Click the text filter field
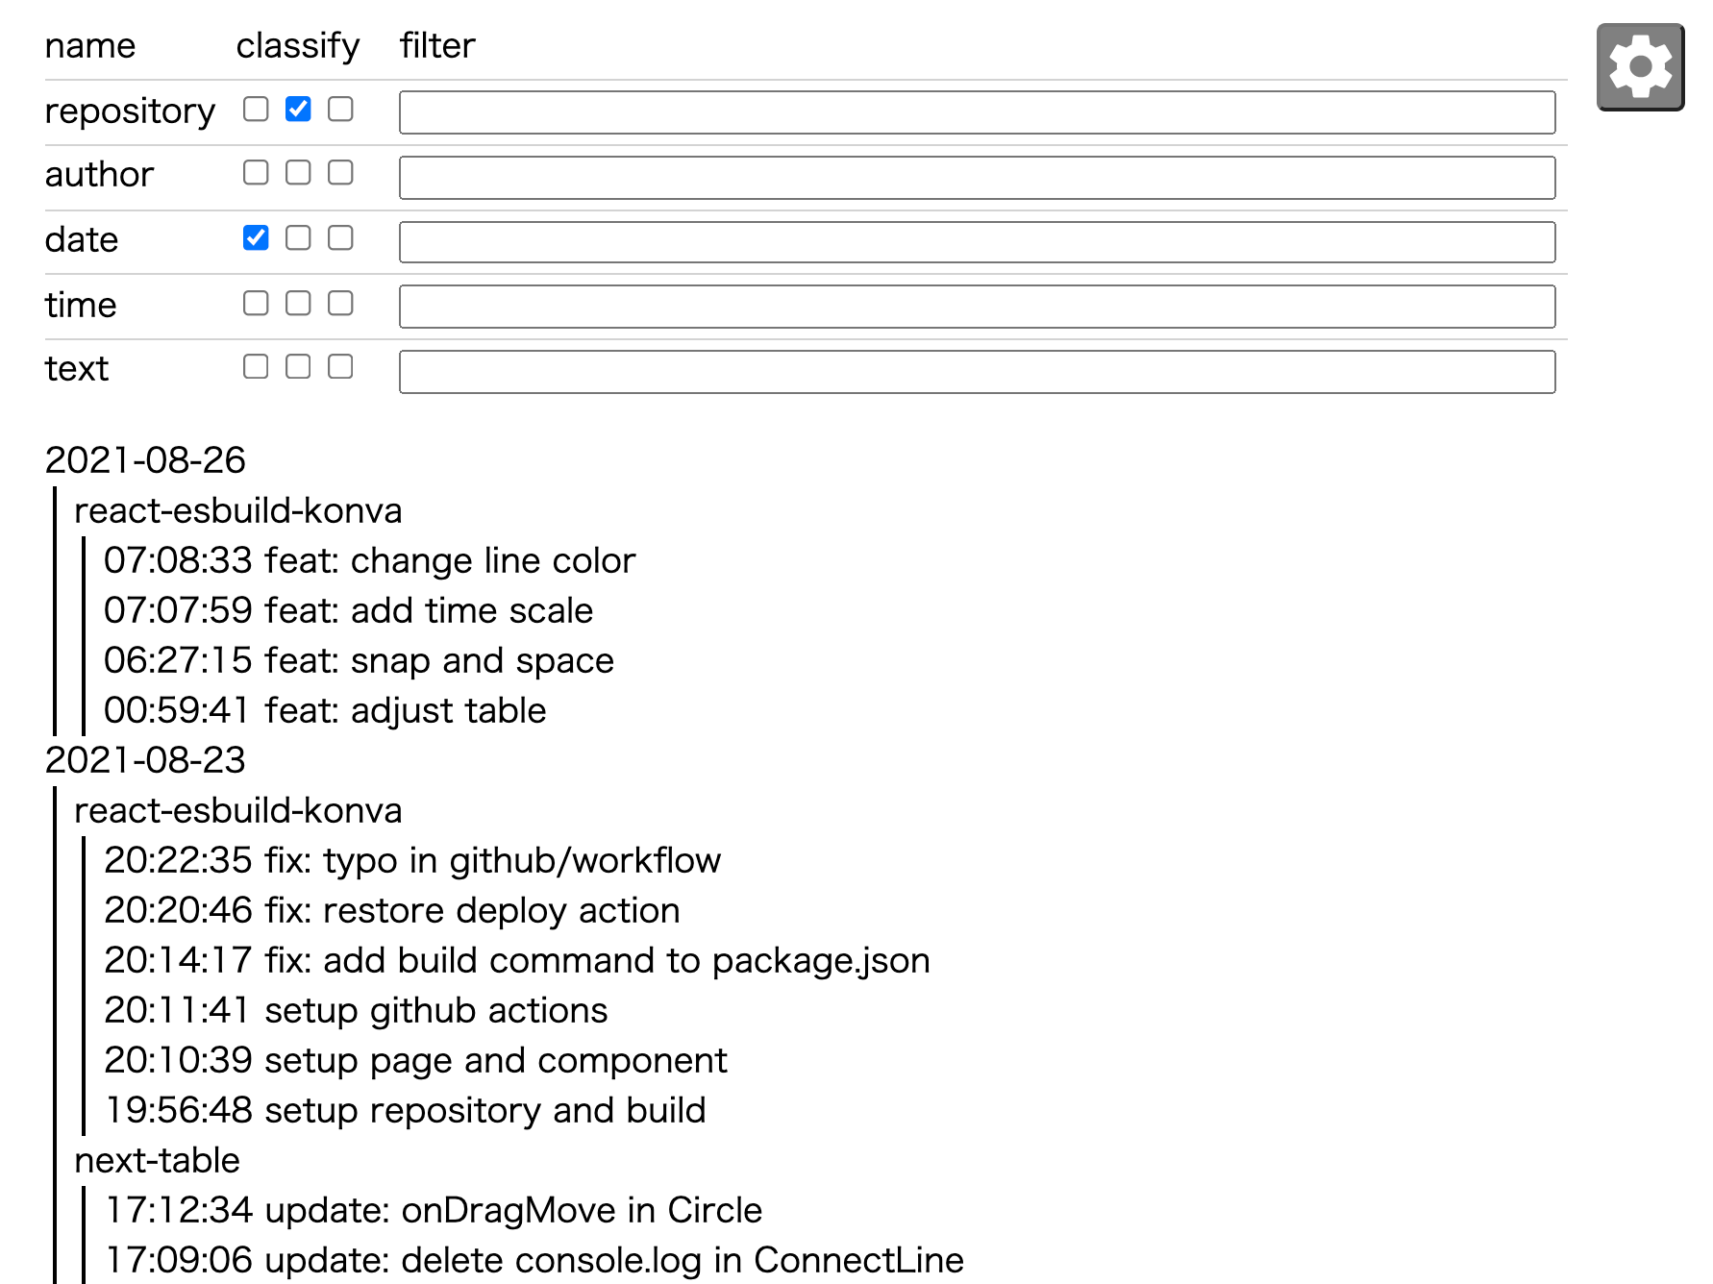The width and height of the screenshot is (1713, 1284). (977, 372)
